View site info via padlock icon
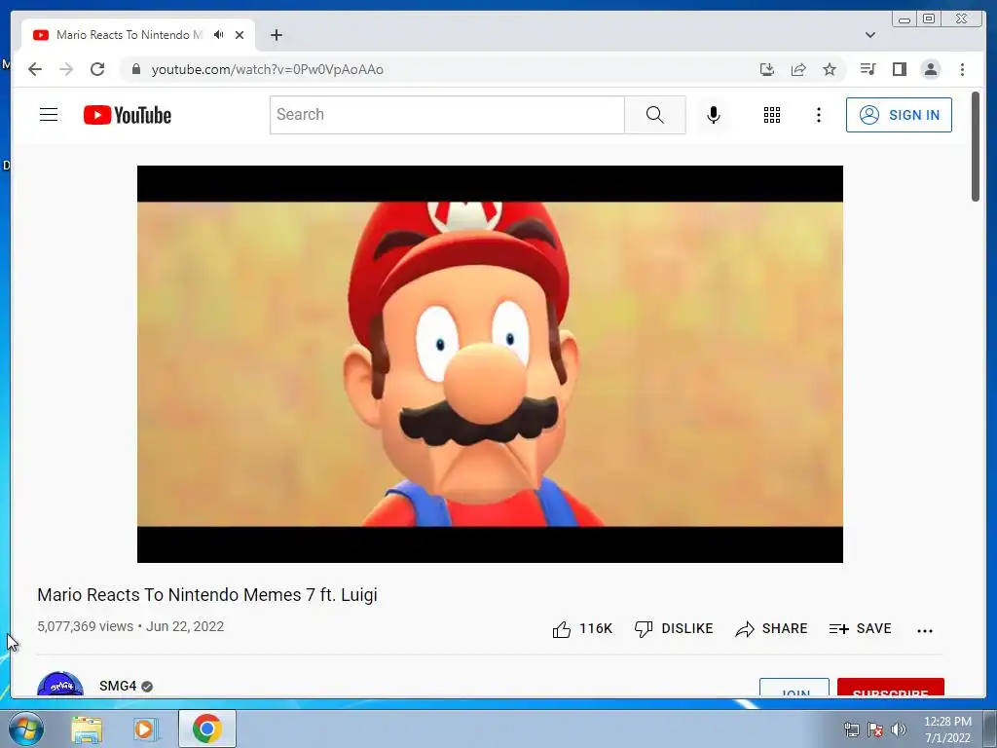Image resolution: width=997 pixels, height=748 pixels. [x=135, y=69]
